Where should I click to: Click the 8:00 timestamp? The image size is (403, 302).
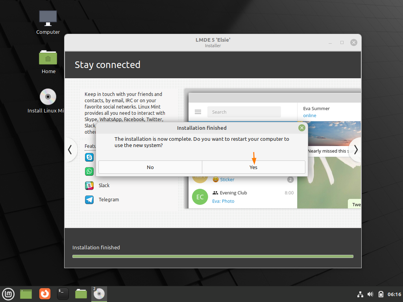pos(289,193)
